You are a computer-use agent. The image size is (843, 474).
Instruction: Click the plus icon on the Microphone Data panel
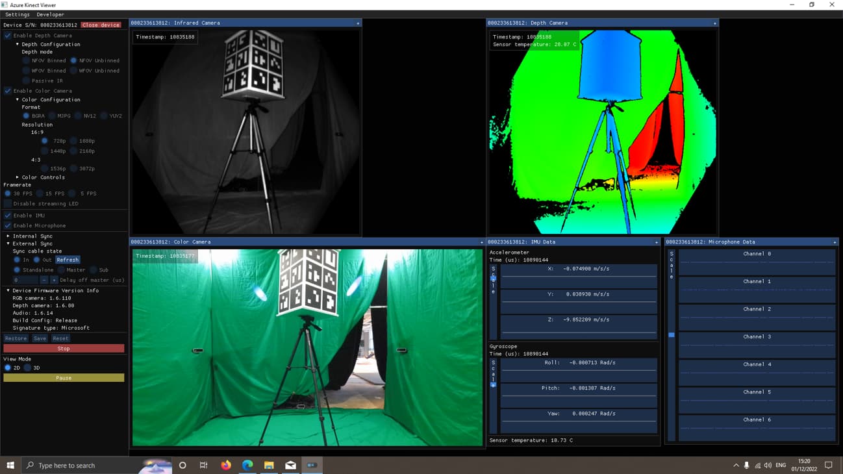(835, 242)
